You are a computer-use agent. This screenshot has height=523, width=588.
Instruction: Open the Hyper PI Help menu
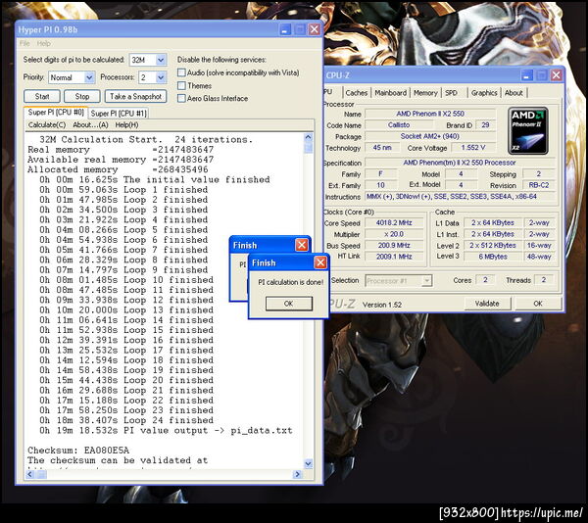[43, 43]
